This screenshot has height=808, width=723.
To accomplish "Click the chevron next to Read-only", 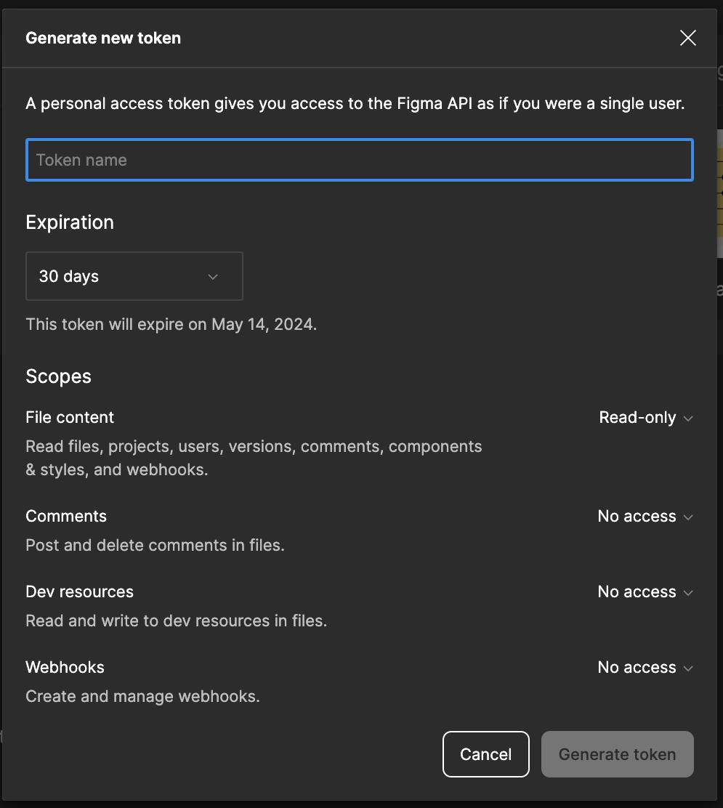I will coord(688,419).
